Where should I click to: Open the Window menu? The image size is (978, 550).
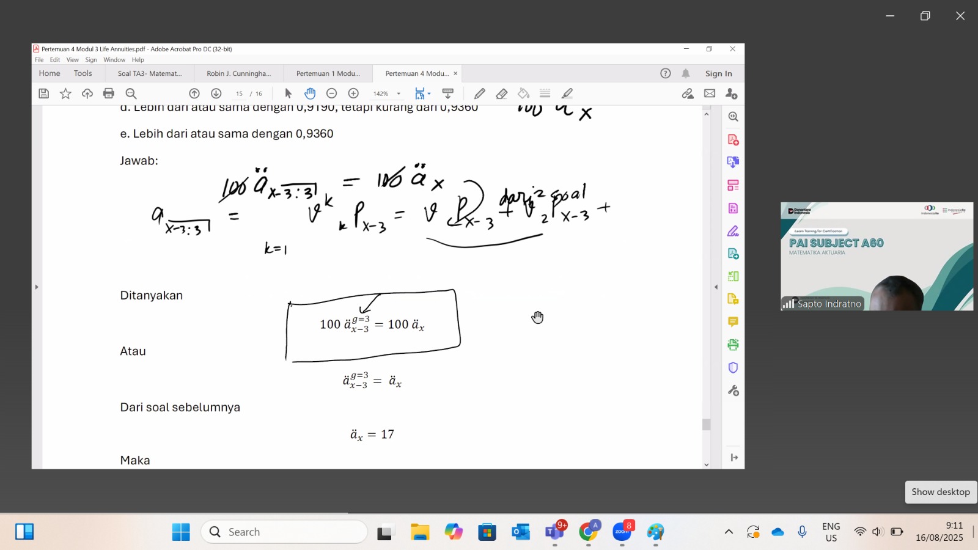(x=114, y=60)
